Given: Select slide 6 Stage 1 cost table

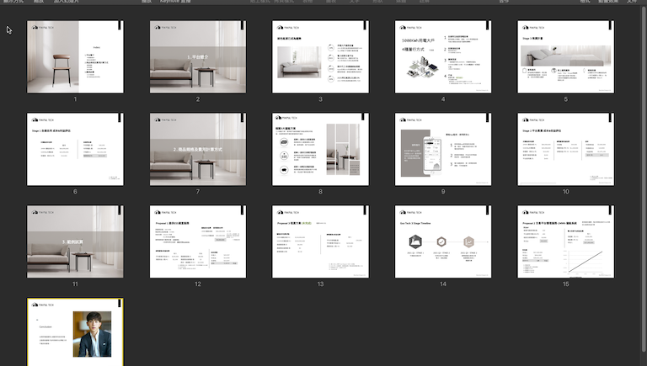Looking at the screenshot, I should [75, 149].
